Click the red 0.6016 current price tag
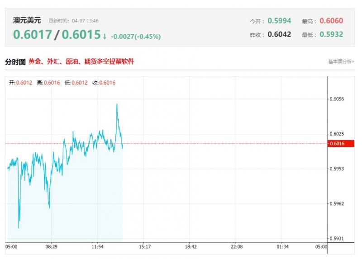This screenshot has width=362, height=259. click(x=341, y=143)
